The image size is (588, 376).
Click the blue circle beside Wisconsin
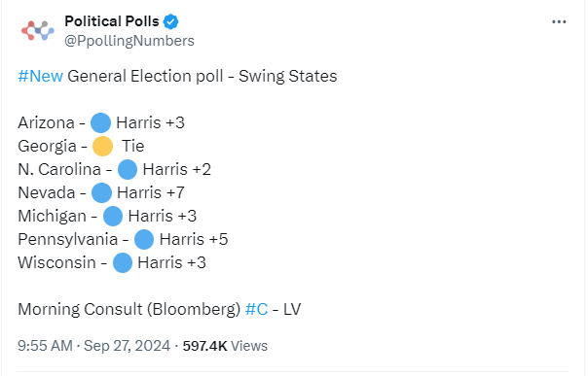[x=123, y=262]
